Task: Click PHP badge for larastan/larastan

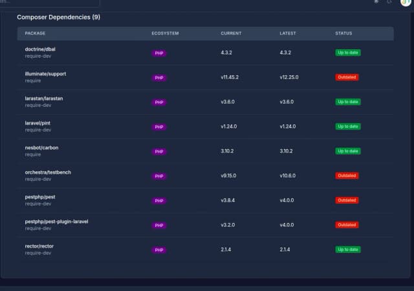Action: [159, 102]
